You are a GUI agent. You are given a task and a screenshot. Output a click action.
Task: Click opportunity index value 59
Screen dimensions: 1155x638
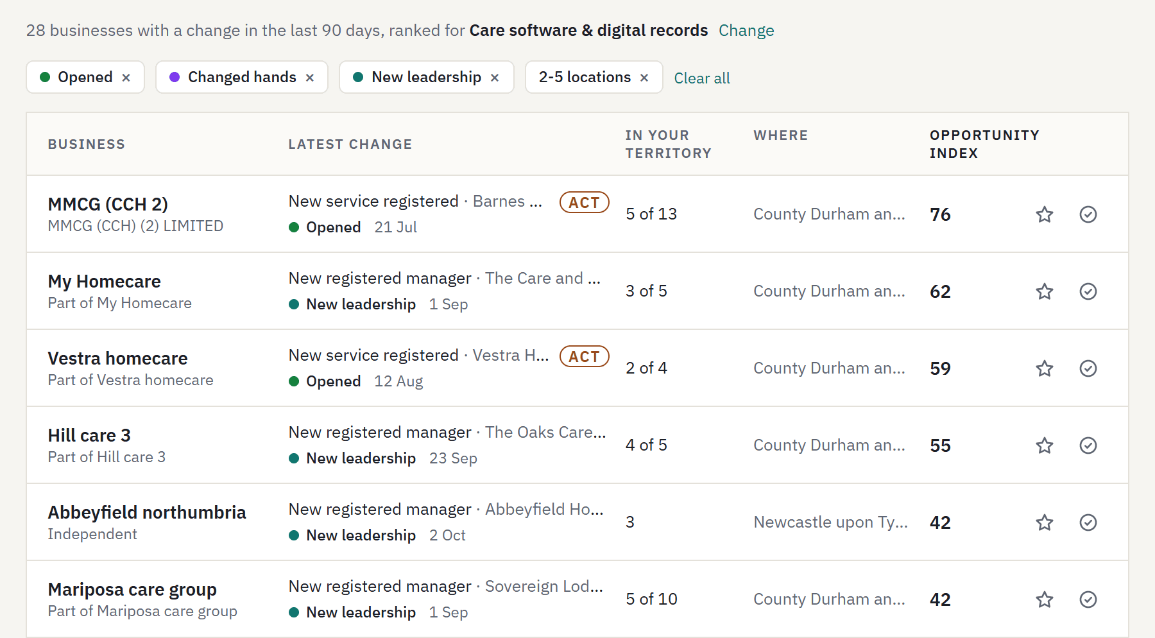point(941,368)
